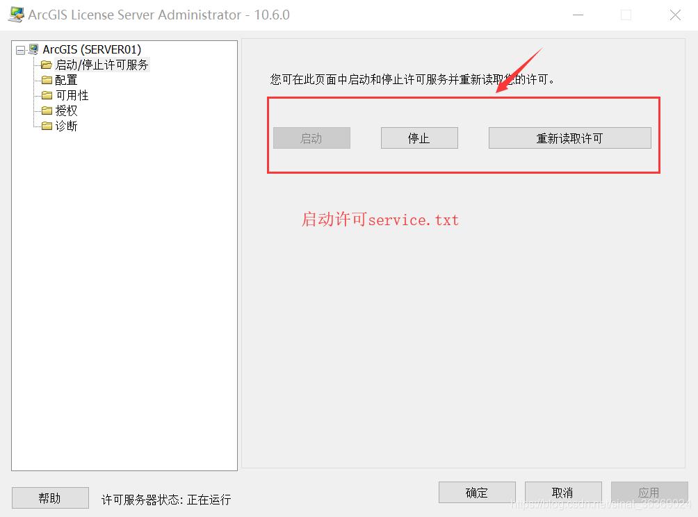Click the disabled 启动 button
This screenshot has width=698, height=517.
pyautogui.click(x=311, y=138)
